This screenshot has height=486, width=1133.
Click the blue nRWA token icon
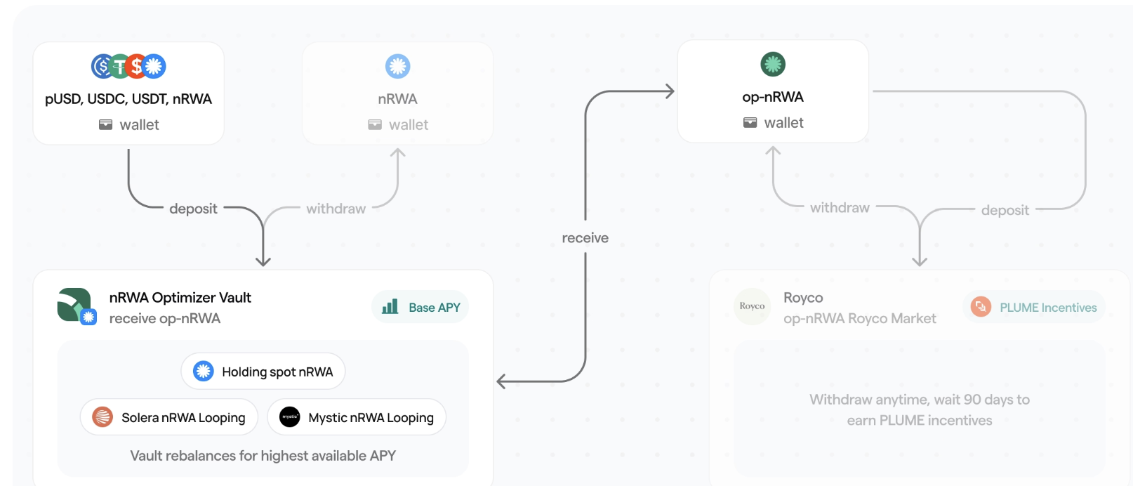(397, 66)
